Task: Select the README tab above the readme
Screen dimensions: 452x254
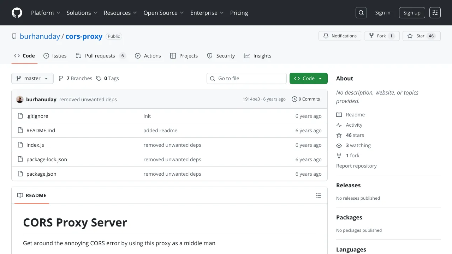Action: [32, 195]
